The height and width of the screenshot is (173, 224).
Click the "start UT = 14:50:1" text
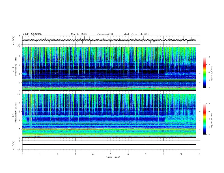(137, 34)
